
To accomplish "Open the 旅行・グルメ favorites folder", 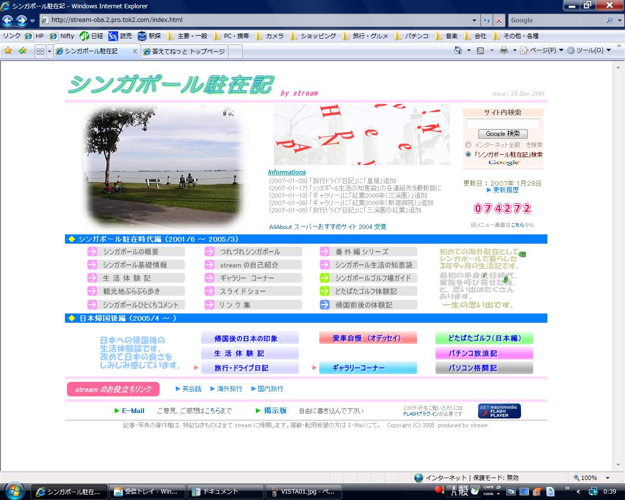I will tap(365, 36).
